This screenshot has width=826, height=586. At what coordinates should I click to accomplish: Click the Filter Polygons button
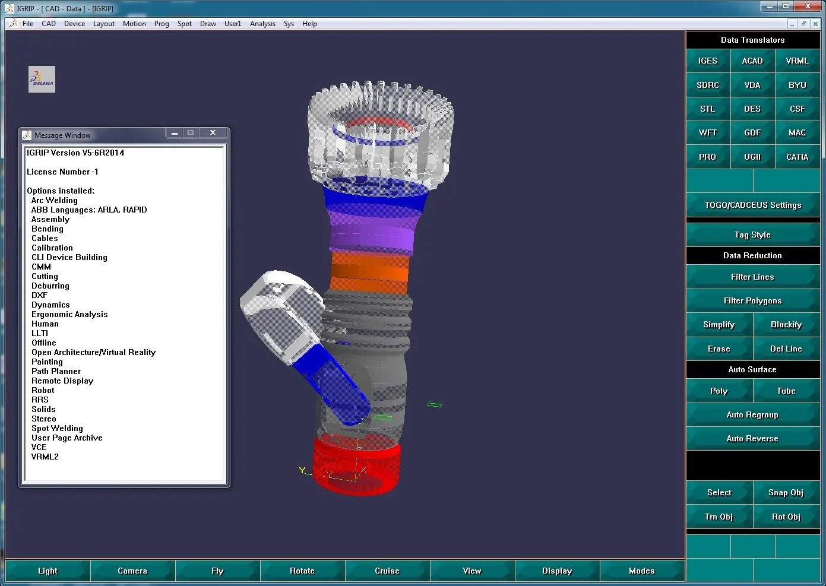753,301
